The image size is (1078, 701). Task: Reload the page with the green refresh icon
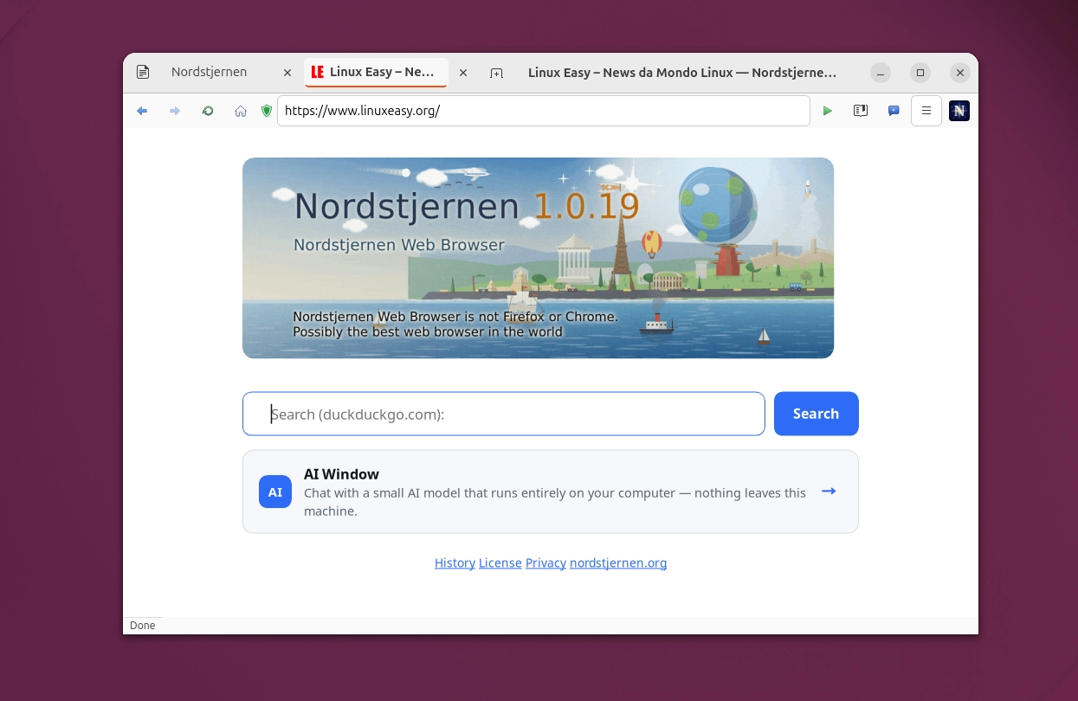[x=208, y=111]
